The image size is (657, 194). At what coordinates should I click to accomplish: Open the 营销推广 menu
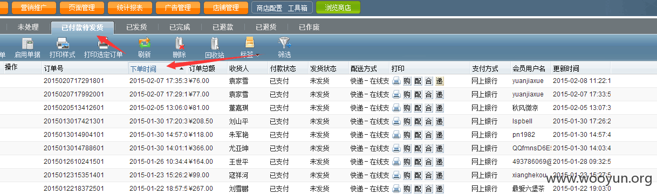[35, 8]
